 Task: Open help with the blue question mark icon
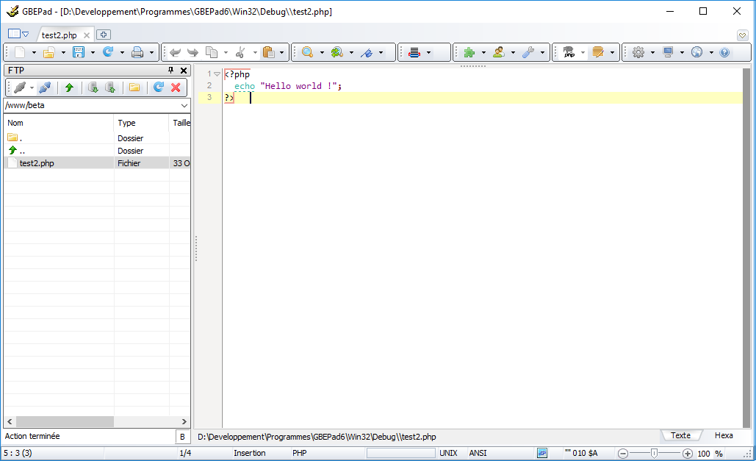tap(724, 52)
